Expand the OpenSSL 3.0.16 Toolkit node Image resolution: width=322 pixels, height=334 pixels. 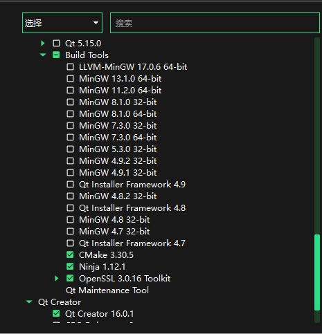(x=57, y=278)
